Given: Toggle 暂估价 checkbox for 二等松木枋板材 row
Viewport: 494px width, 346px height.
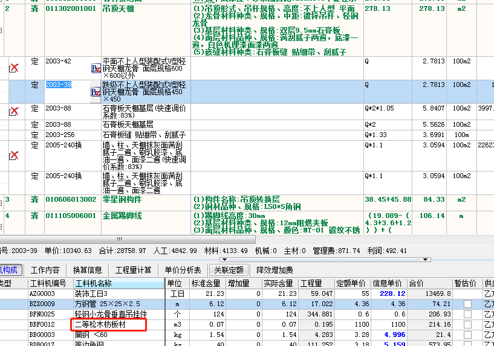Looking at the screenshot, I should (467, 324).
